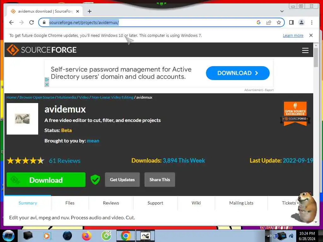Open the Multimedia breadcrumb
The image size is (323, 242).
67,97
